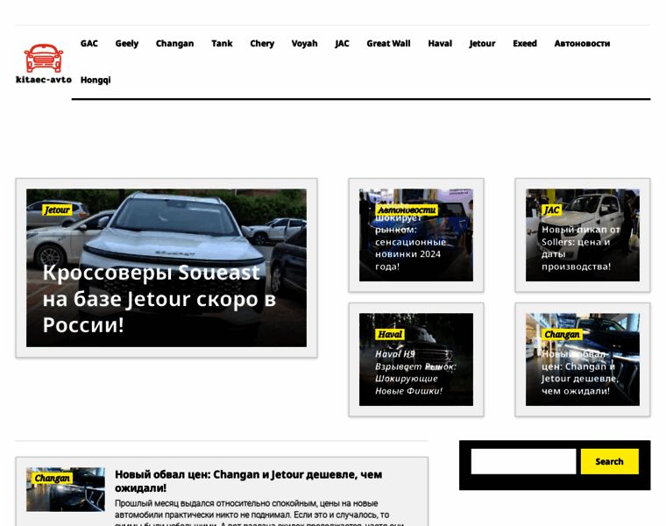
Task: Open list headline Новый обвал цен: Changan
Action: [x=249, y=481]
